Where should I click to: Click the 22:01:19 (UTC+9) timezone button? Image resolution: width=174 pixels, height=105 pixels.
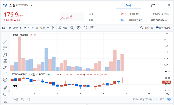click(x=142, y=100)
